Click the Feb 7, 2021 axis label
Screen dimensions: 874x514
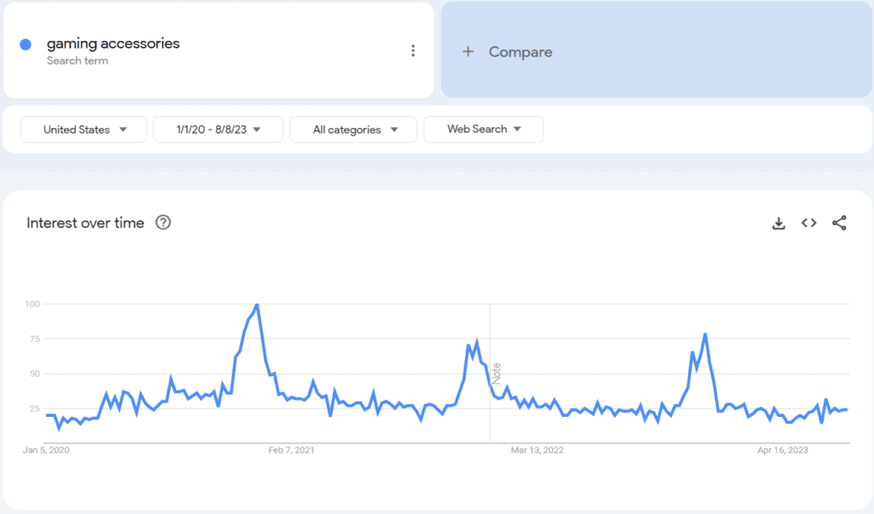click(x=291, y=450)
